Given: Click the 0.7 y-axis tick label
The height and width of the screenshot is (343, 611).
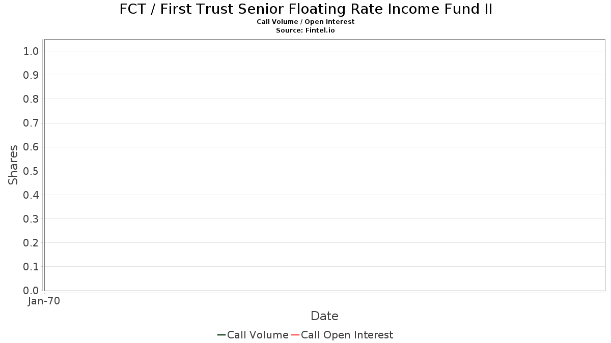Looking at the screenshot, I should pyautogui.click(x=31, y=123).
